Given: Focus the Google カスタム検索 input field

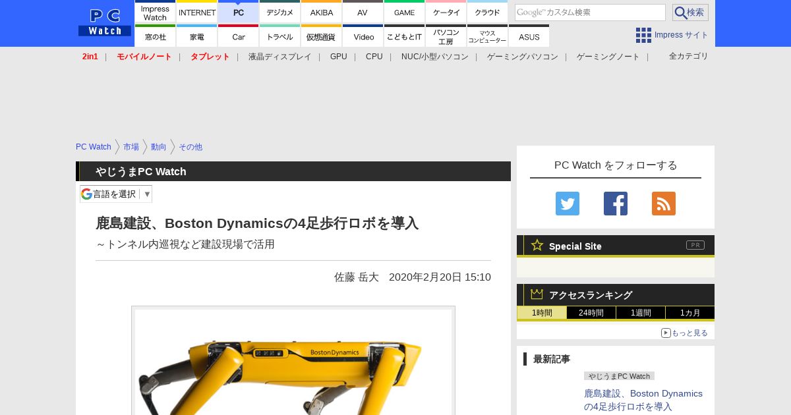Looking at the screenshot, I should (590, 13).
